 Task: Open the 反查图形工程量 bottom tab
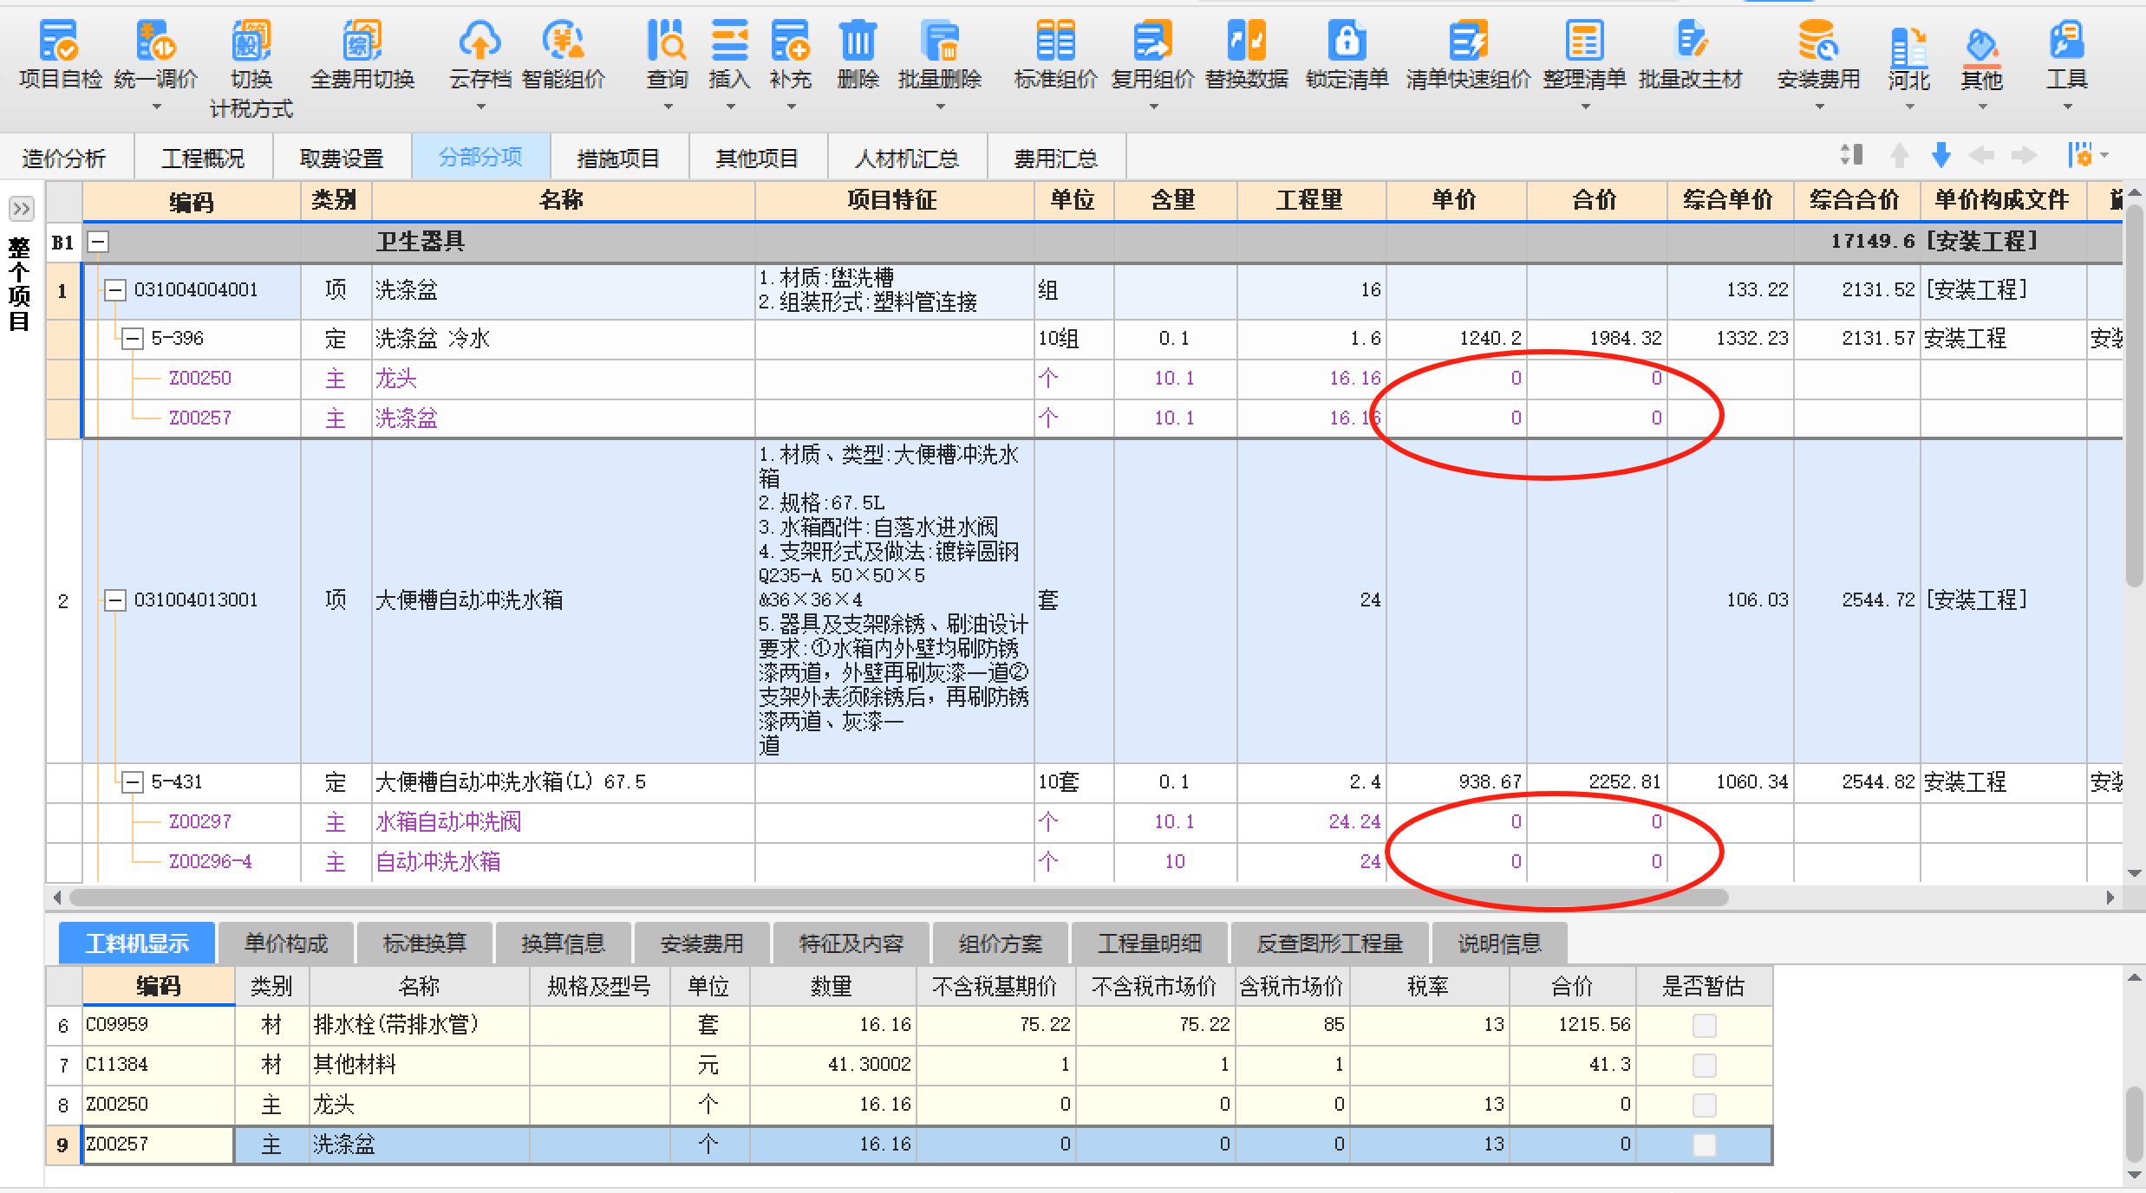point(1330,943)
